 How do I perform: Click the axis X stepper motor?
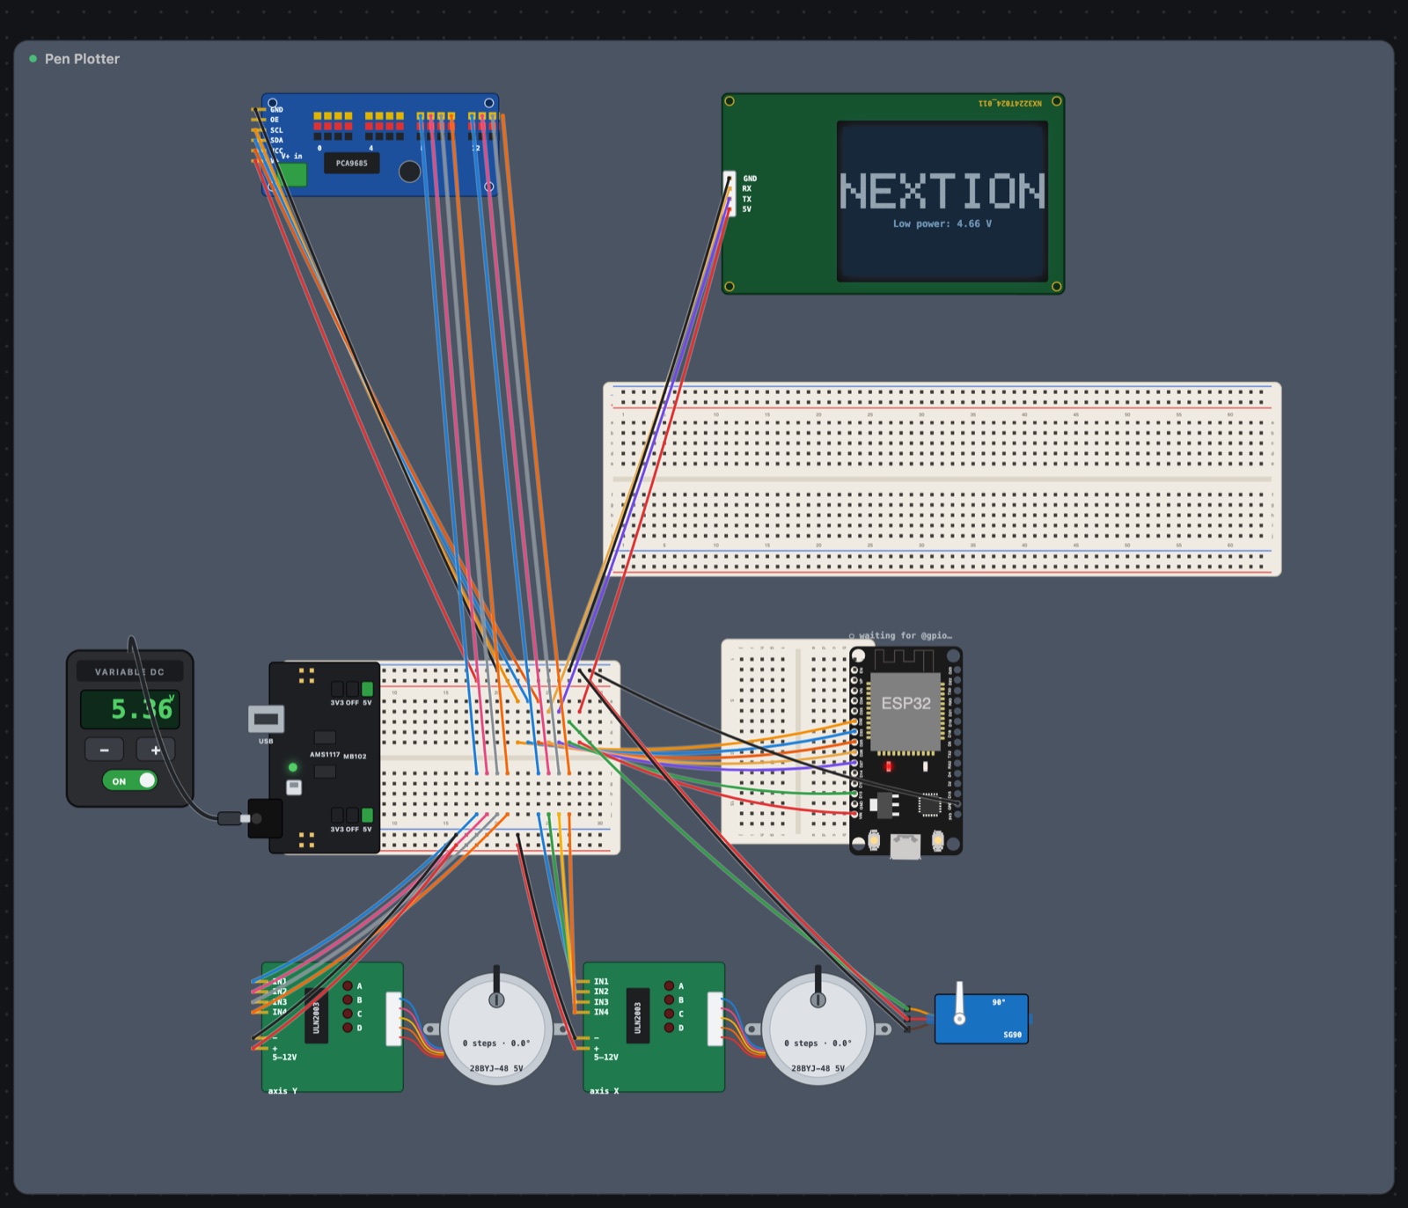point(818,1028)
